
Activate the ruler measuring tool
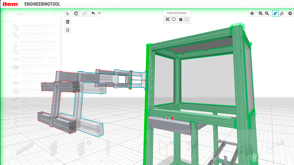[x=85, y=13]
